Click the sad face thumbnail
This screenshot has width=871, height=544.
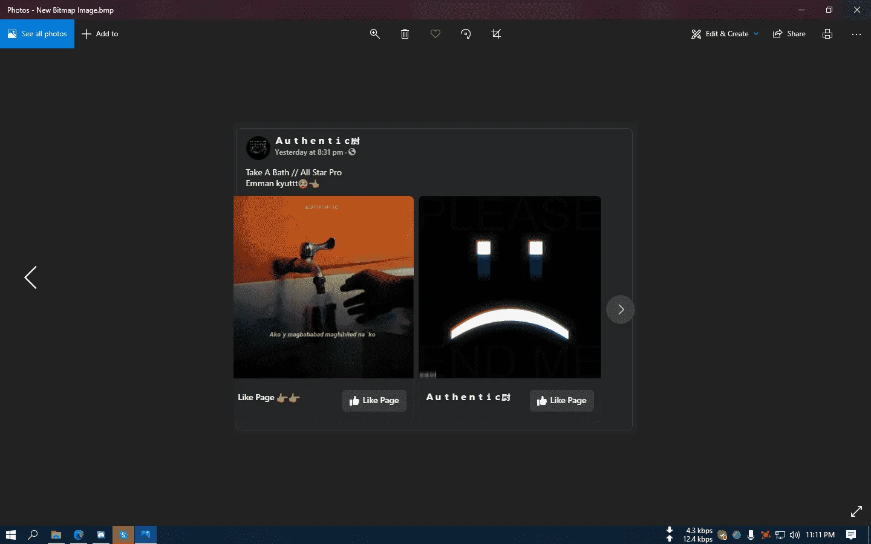pos(510,287)
